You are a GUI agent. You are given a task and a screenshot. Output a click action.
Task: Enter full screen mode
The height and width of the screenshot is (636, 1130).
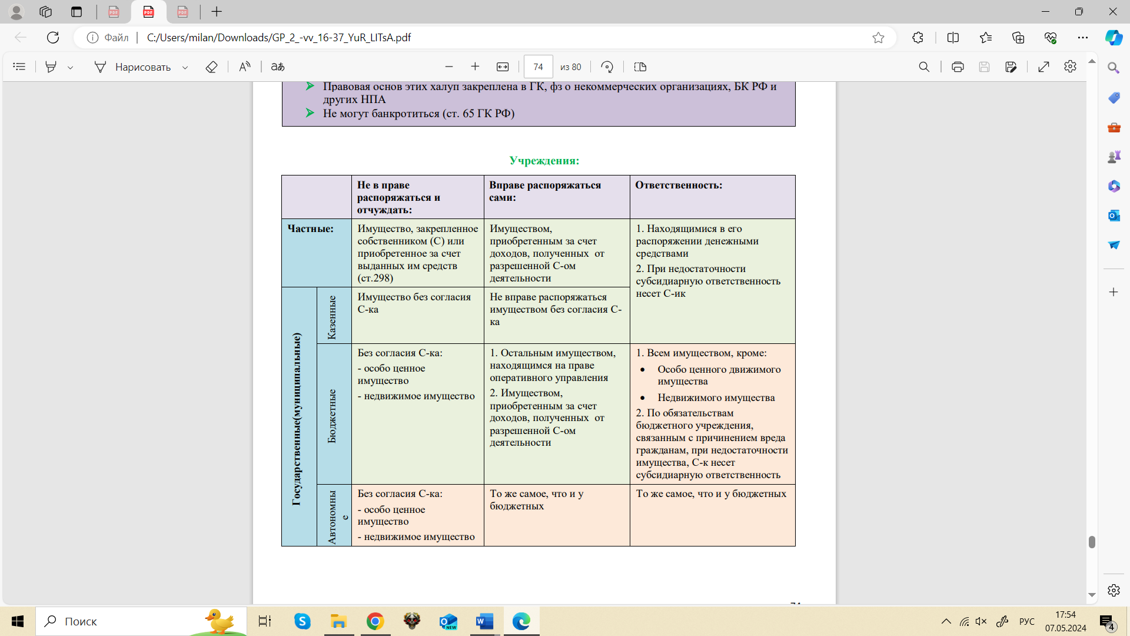1044,67
